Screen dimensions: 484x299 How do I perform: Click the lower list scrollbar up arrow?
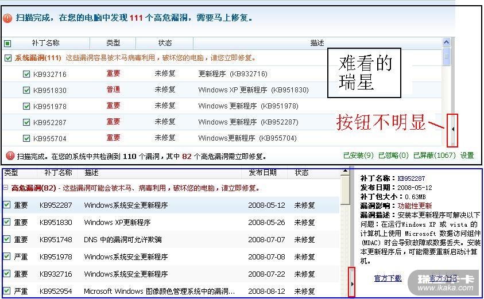[x=345, y=171]
